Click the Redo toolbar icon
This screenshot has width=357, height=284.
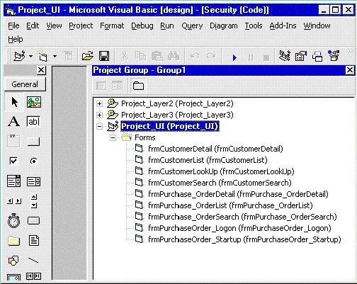[x=211, y=56]
